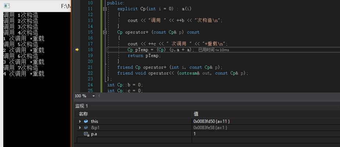Click the 值 column header
The height and width of the screenshot is (147, 340).
(x=196, y=114)
